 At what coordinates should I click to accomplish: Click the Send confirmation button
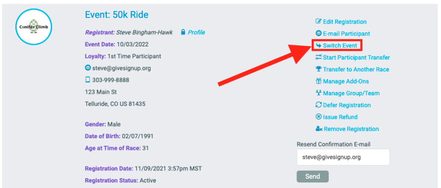tap(313, 176)
